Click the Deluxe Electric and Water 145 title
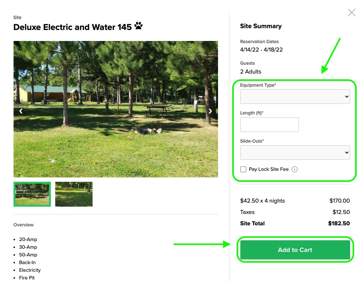Image resolution: width=364 pixels, height=282 pixels. pyautogui.click(x=72, y=27)
